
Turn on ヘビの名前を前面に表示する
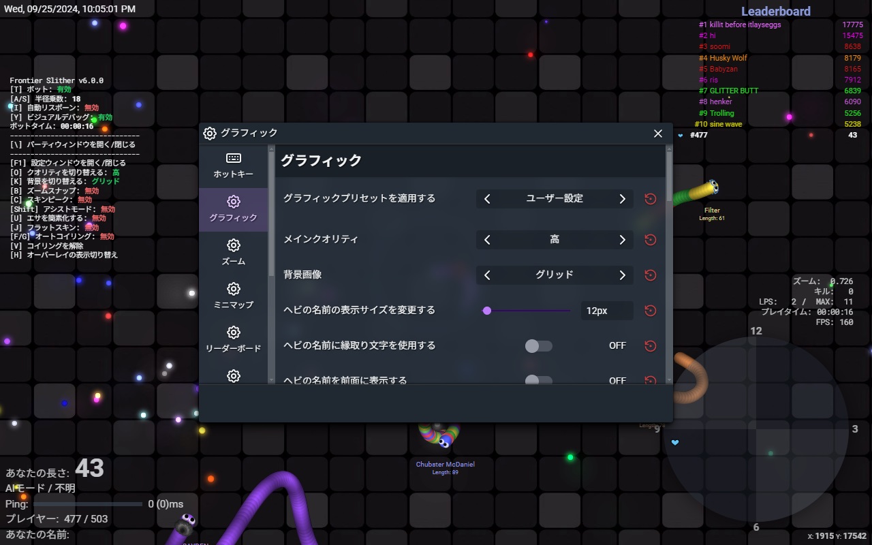coord(539,381)
